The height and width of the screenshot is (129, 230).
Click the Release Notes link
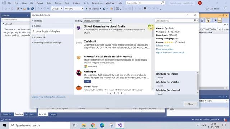coord(163,46)
